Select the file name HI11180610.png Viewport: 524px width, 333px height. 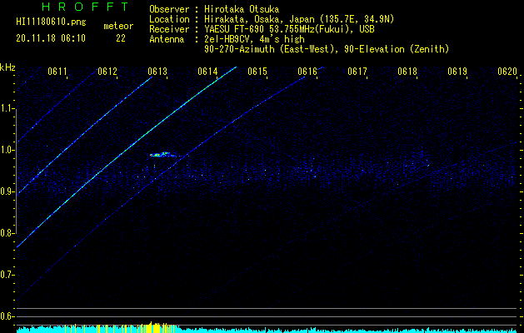[51, 22]
